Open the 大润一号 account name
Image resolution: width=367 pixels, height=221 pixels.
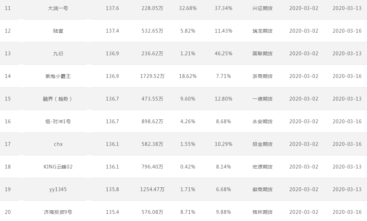click(x=58, y=9)
